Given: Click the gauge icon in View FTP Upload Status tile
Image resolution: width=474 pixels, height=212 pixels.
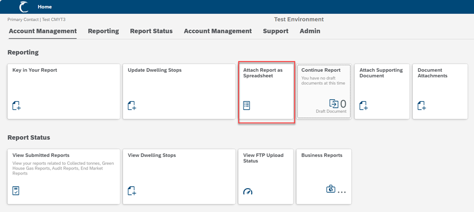Looking at the screenshot, I should (247, 191).
